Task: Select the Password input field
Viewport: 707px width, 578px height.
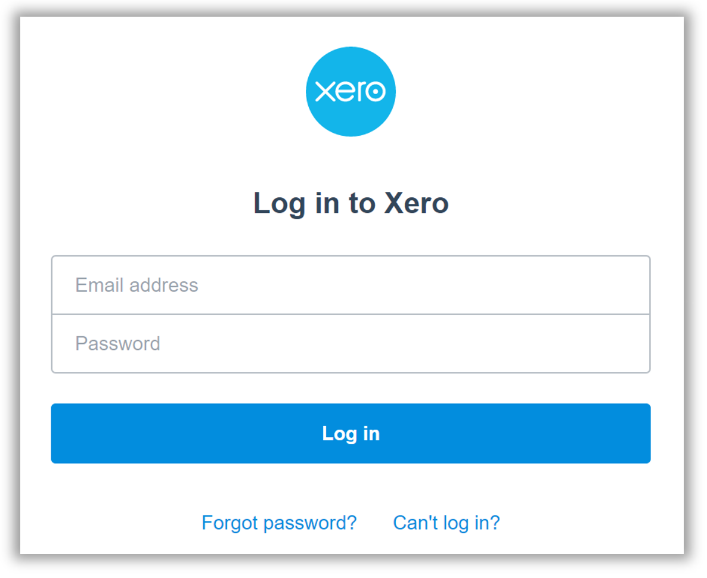Action: point(351,344)
